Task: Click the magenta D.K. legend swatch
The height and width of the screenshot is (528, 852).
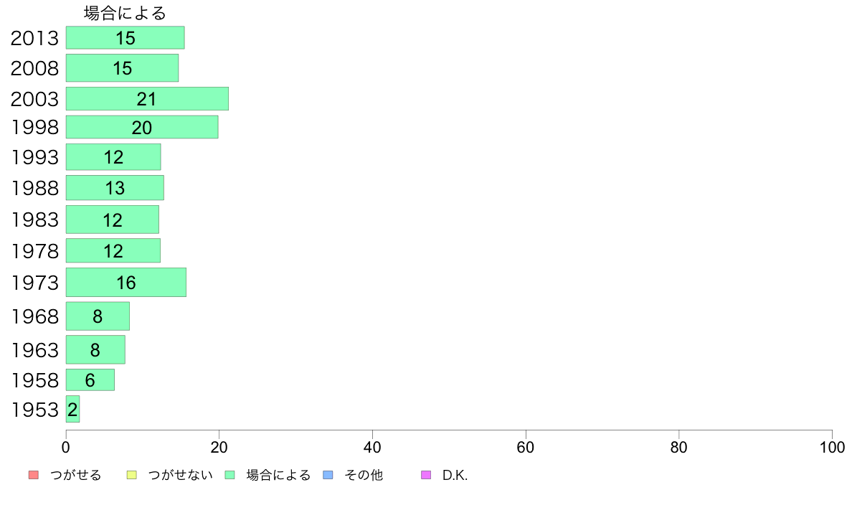Action: point(426,475)
